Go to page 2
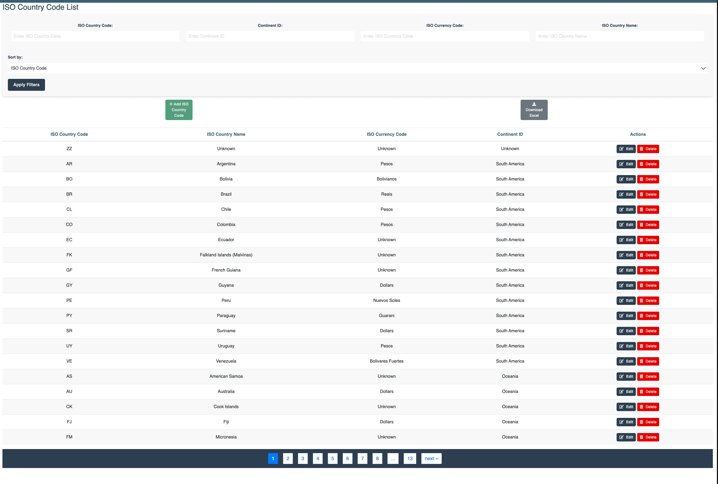The height and width of the screenshot is (484, 718). pos(288,458)
